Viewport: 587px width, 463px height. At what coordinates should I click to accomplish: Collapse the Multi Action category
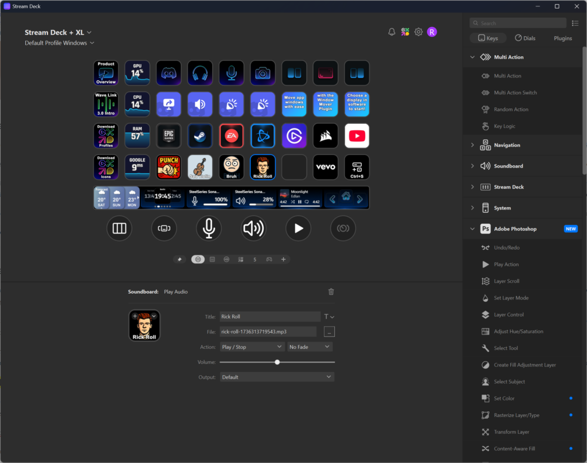click(x=472, y=57)
